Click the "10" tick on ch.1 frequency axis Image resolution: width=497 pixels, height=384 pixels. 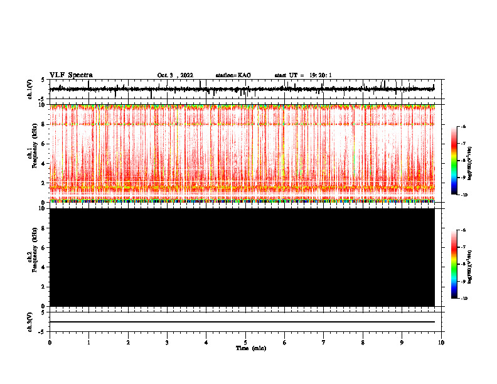tap(43, 105)
